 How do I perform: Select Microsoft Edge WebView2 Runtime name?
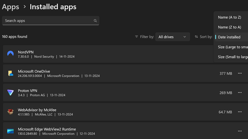point(47,129)
